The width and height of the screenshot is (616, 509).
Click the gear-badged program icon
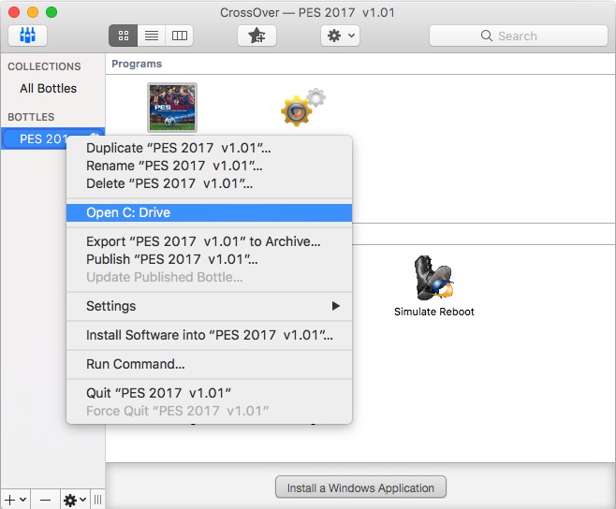[300, 109]
